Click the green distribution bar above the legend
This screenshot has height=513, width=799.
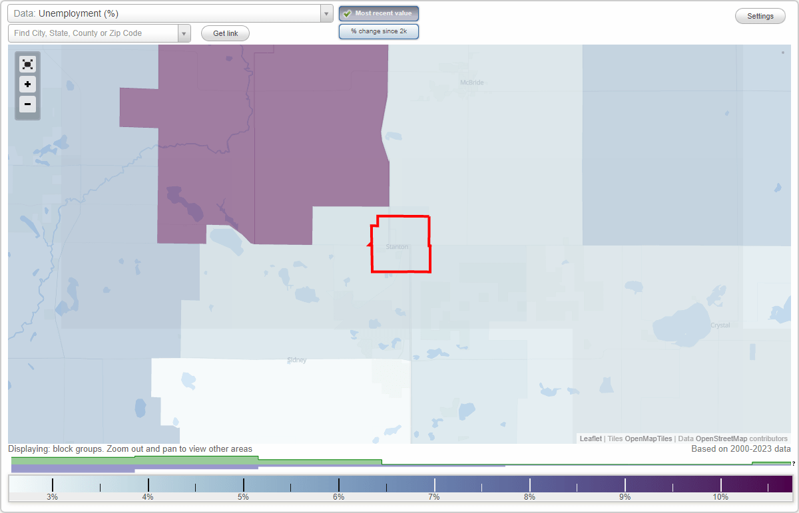tap(200, 461)
